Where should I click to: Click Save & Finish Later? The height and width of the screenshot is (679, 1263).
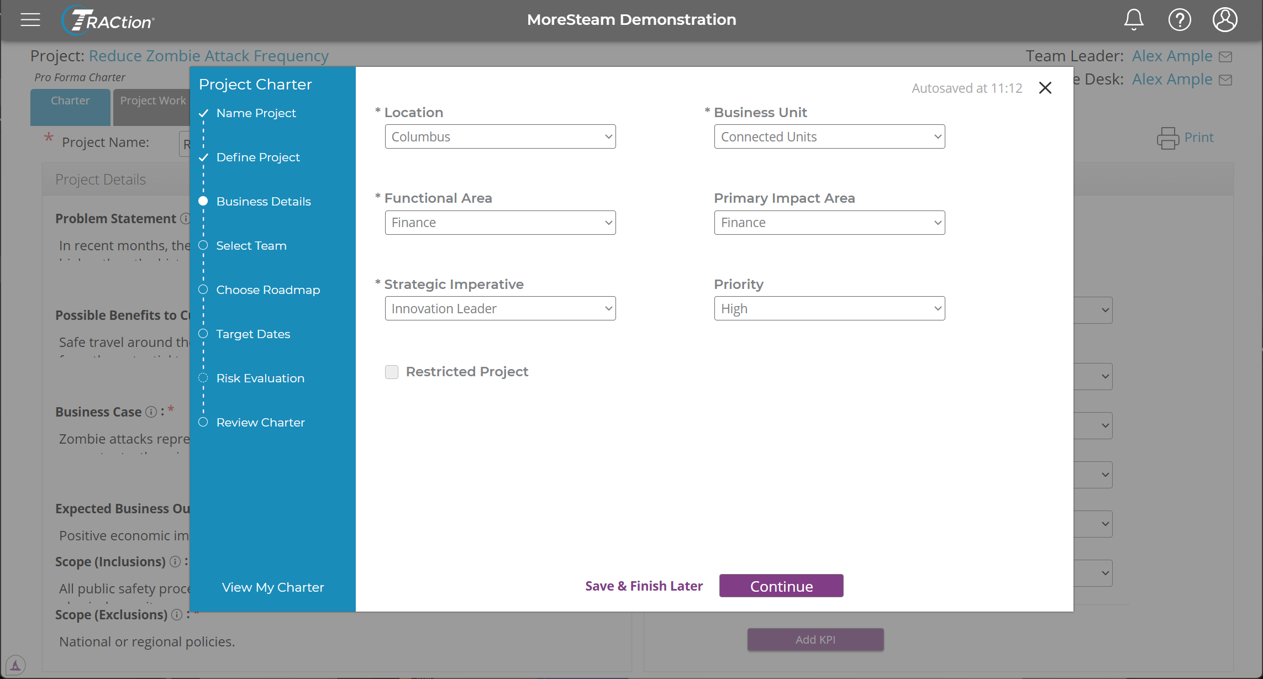(x=644, y=586)
